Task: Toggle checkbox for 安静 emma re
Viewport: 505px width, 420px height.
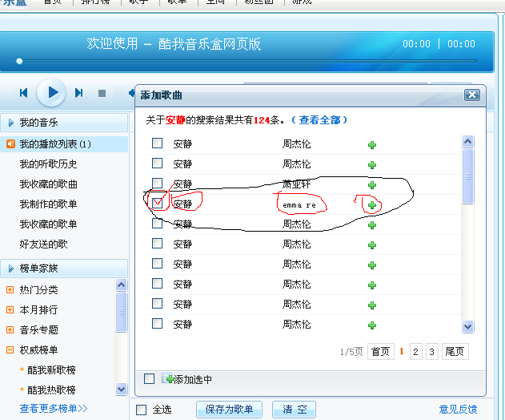Action: pos(157,203)
